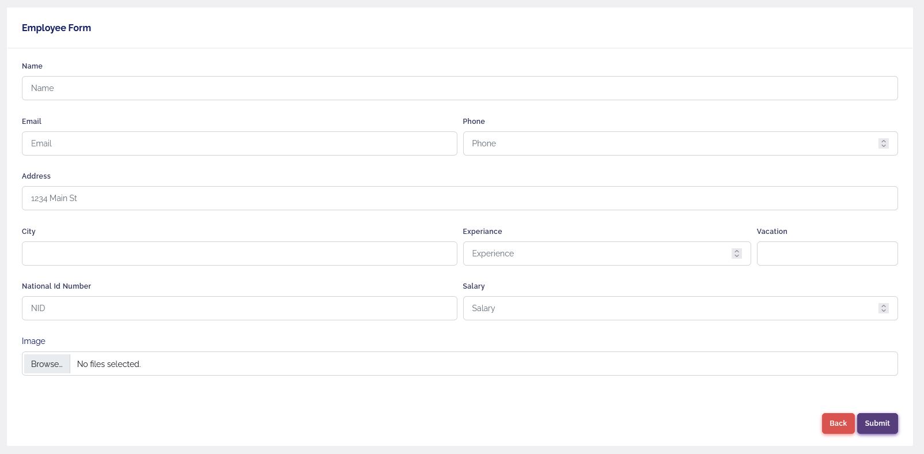The image size is (924, 454).
Task: Click the Salary field spinner arrows
Action: pos(883,308)
